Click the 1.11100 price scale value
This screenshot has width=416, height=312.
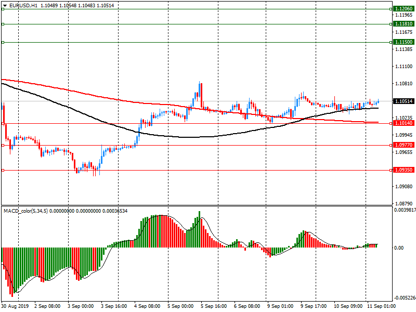404,67
